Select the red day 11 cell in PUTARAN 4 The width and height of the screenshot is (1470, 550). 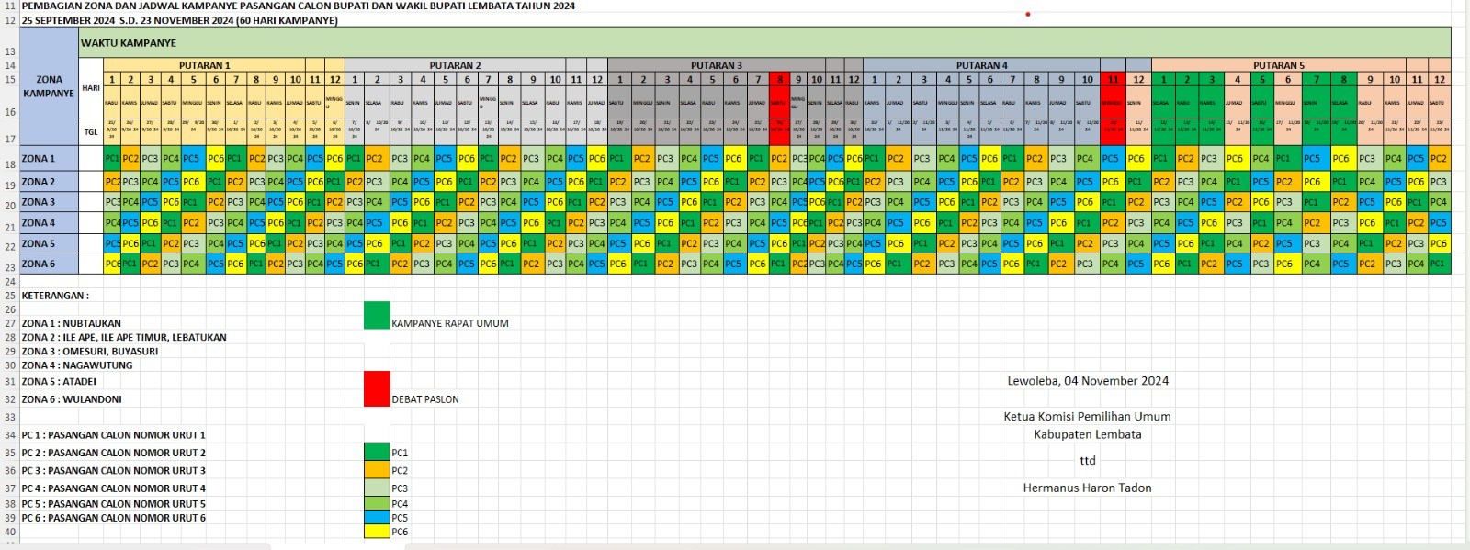click(x=1113, y=80)
